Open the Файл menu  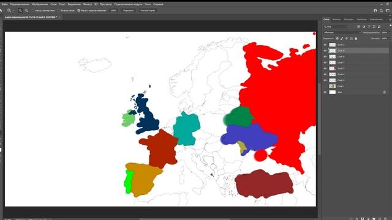pyautogui.click(x=4, y=4)
